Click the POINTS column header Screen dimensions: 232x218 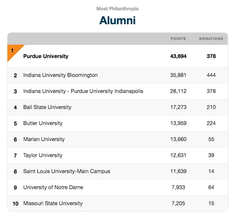tap(178, 38)
